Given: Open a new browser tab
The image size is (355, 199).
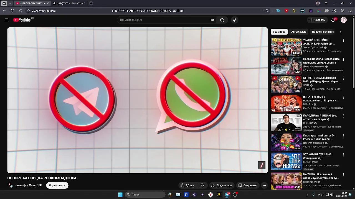Looking at the screenshot, I should click(x=91, y=3).
